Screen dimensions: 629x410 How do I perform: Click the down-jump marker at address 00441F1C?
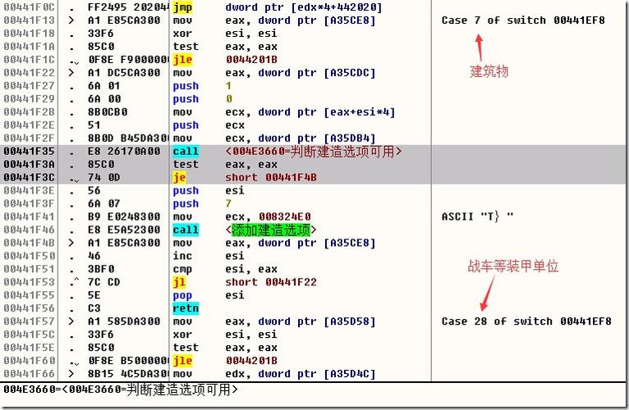click(x=75, y=60)
